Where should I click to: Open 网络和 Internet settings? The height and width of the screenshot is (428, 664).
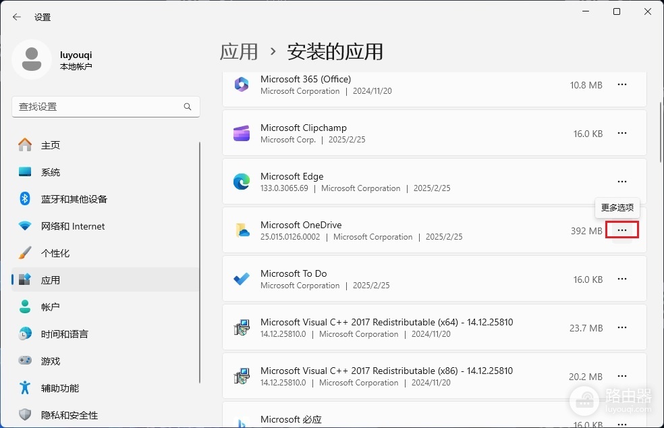coord(106,226)
